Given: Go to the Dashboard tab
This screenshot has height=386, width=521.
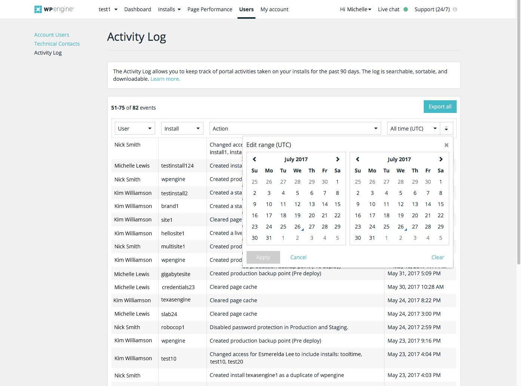Looking at the screenshot, I should click(x=138, y=9).
